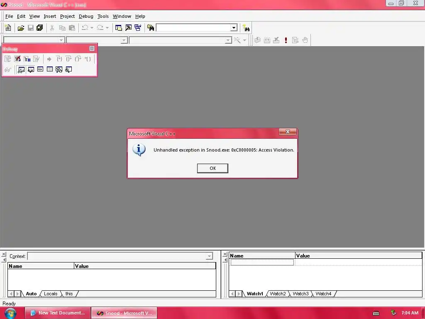This screenshot has width=425, height=319.
Task: Click the hand Insert Breakpoint icon
Action: point(305,40)
